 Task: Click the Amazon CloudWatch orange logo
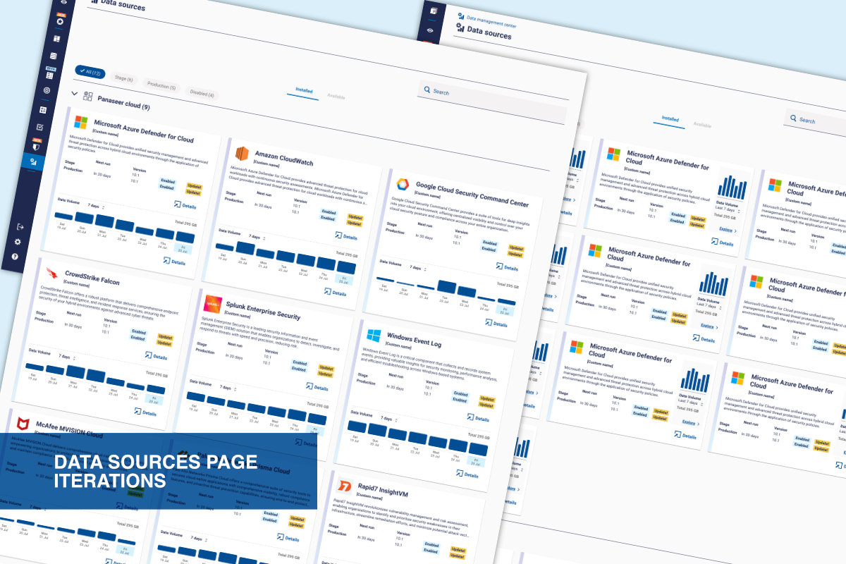[243, 154]
